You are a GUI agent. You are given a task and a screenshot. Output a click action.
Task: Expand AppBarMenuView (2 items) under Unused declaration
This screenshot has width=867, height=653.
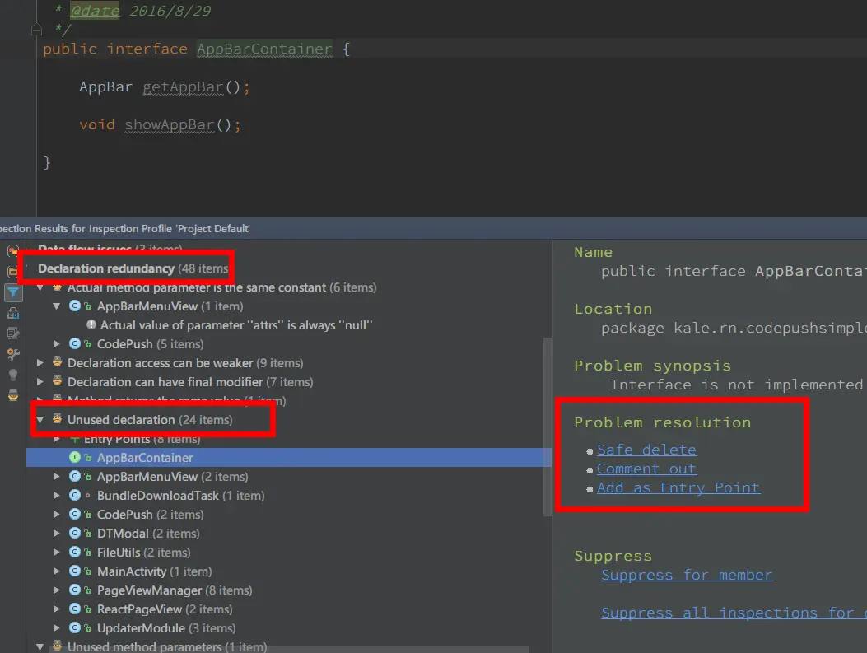point(56,476)
